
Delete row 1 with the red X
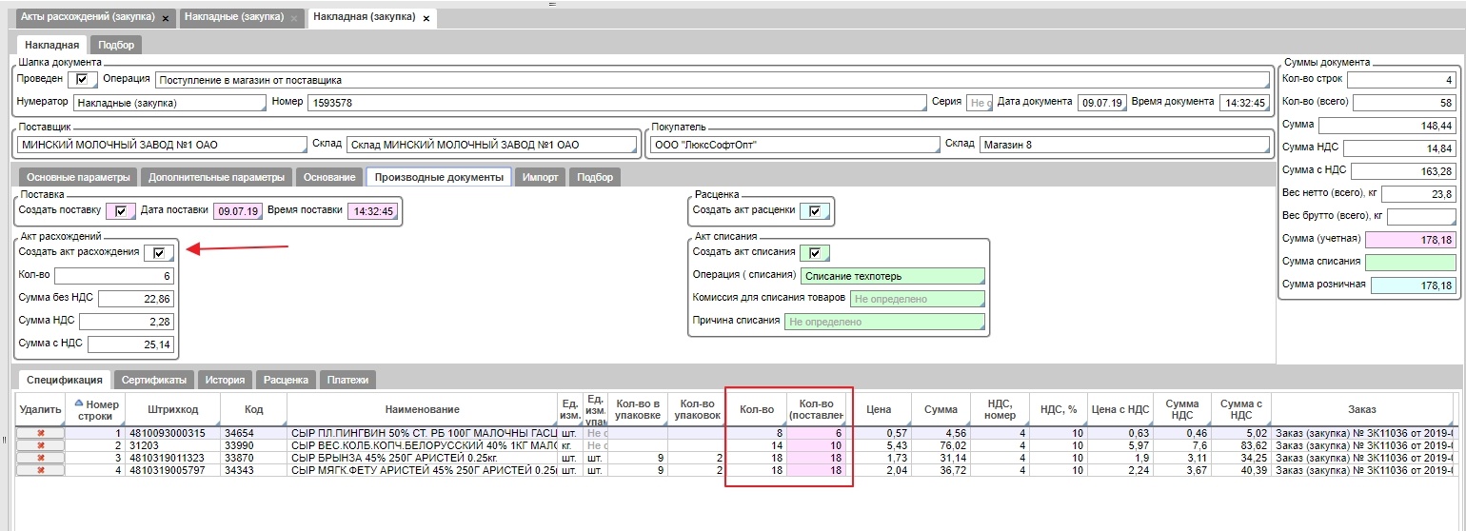[40, 434]
